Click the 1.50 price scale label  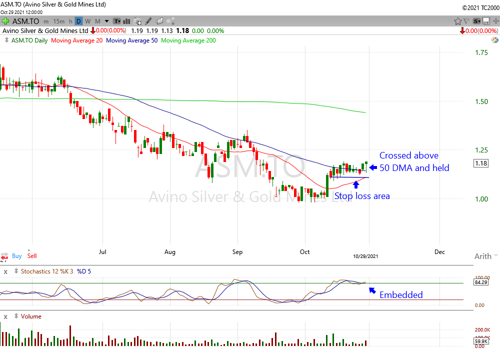click(481, 101)
